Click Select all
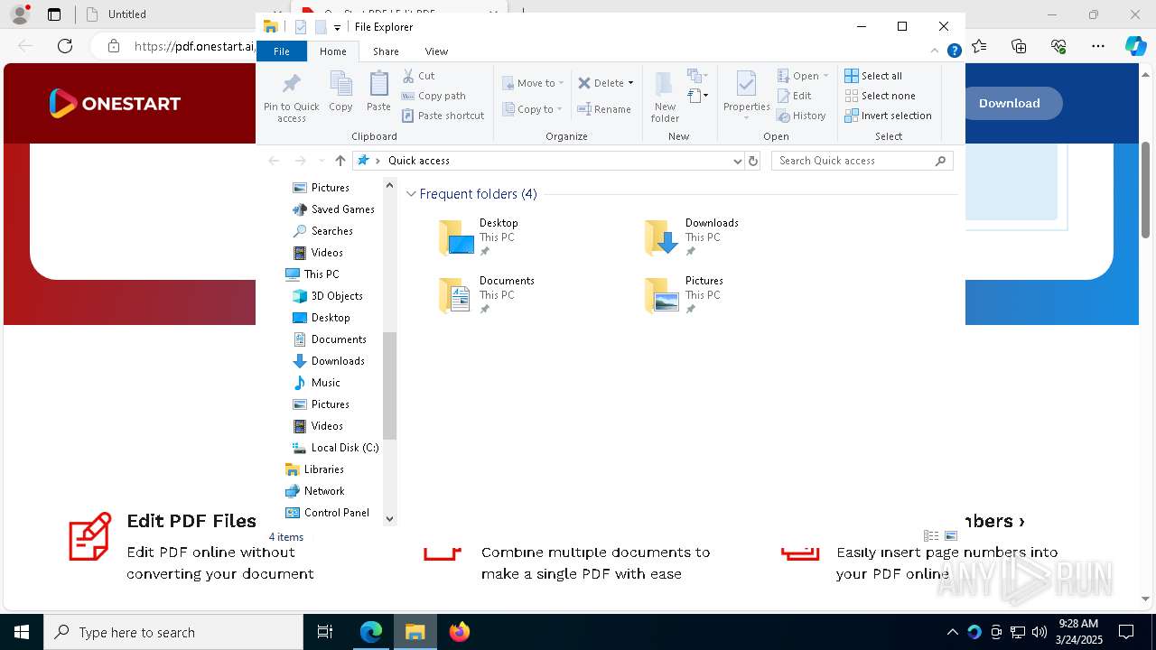 pyautogui.click(x=873, y=76)
